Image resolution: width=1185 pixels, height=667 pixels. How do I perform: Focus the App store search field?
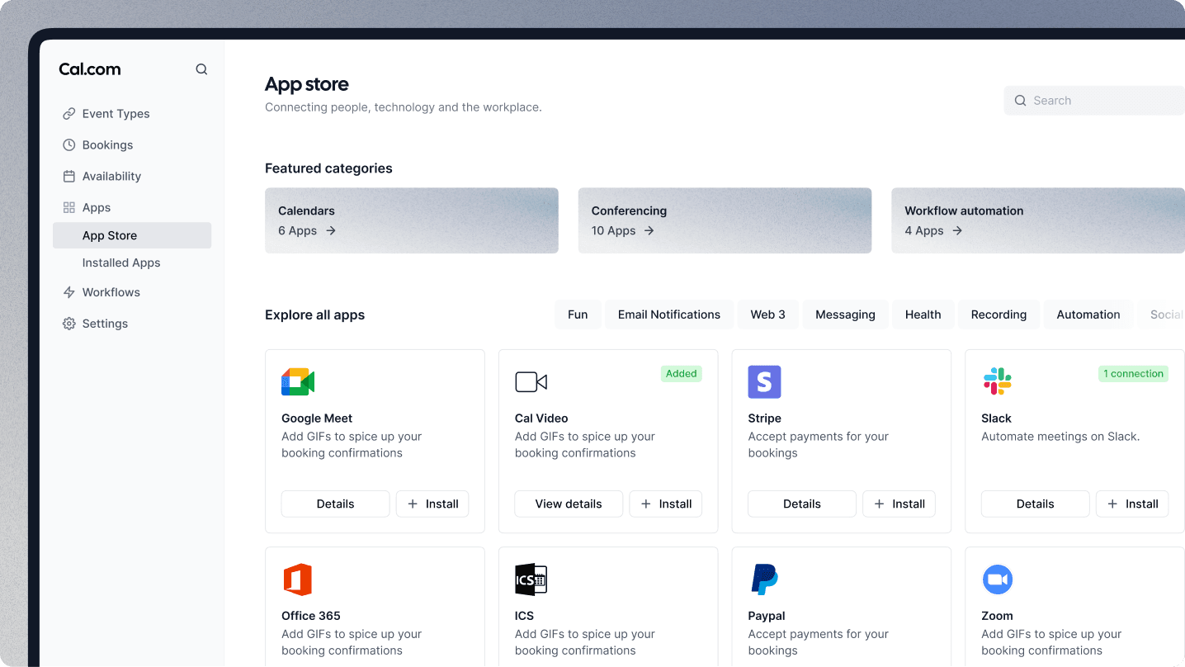coord(1094,101)
